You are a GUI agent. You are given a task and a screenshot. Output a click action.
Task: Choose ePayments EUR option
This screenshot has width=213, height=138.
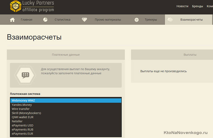click(x=66, y=134)
